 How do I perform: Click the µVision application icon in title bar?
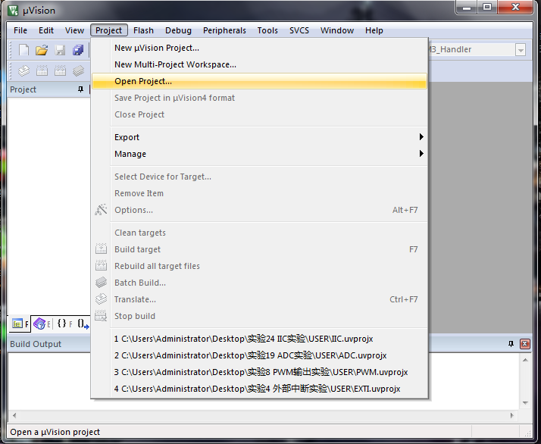[x=13, y=11]
